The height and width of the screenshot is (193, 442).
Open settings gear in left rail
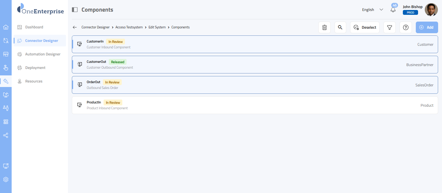[x=6, y=179]
